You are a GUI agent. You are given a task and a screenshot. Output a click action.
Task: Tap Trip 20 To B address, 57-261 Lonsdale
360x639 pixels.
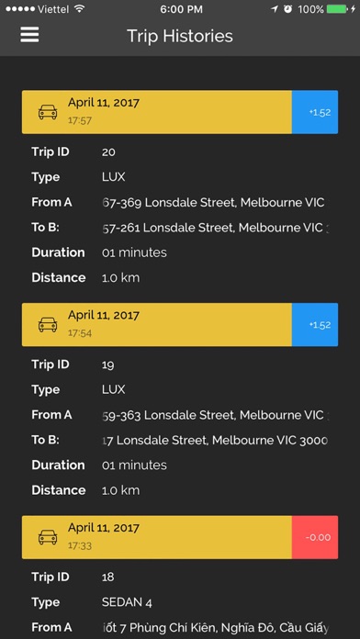pyautogui.click(x=215, y=228)
